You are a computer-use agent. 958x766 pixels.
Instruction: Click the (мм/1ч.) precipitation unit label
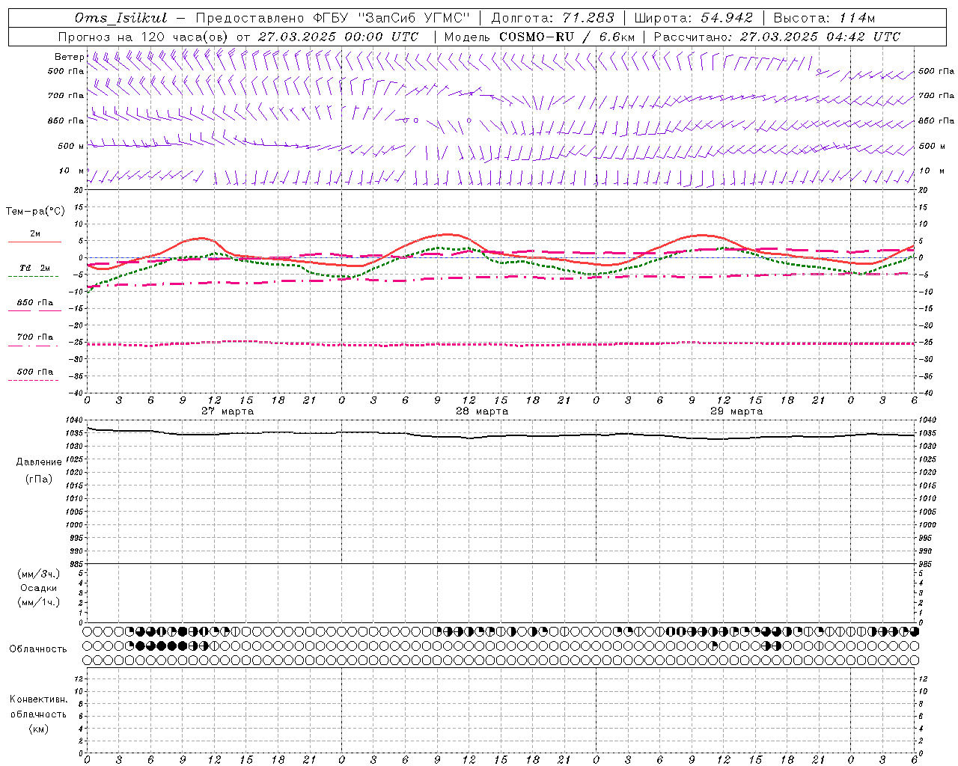[39, 602]
